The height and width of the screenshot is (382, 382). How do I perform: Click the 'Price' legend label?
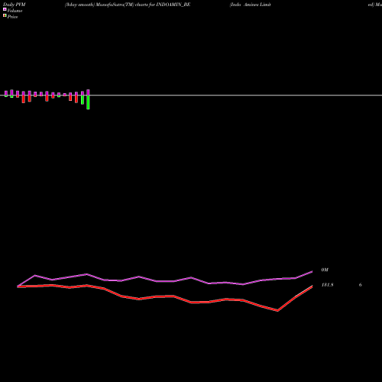pyautogui.click(x=12, y=17)
